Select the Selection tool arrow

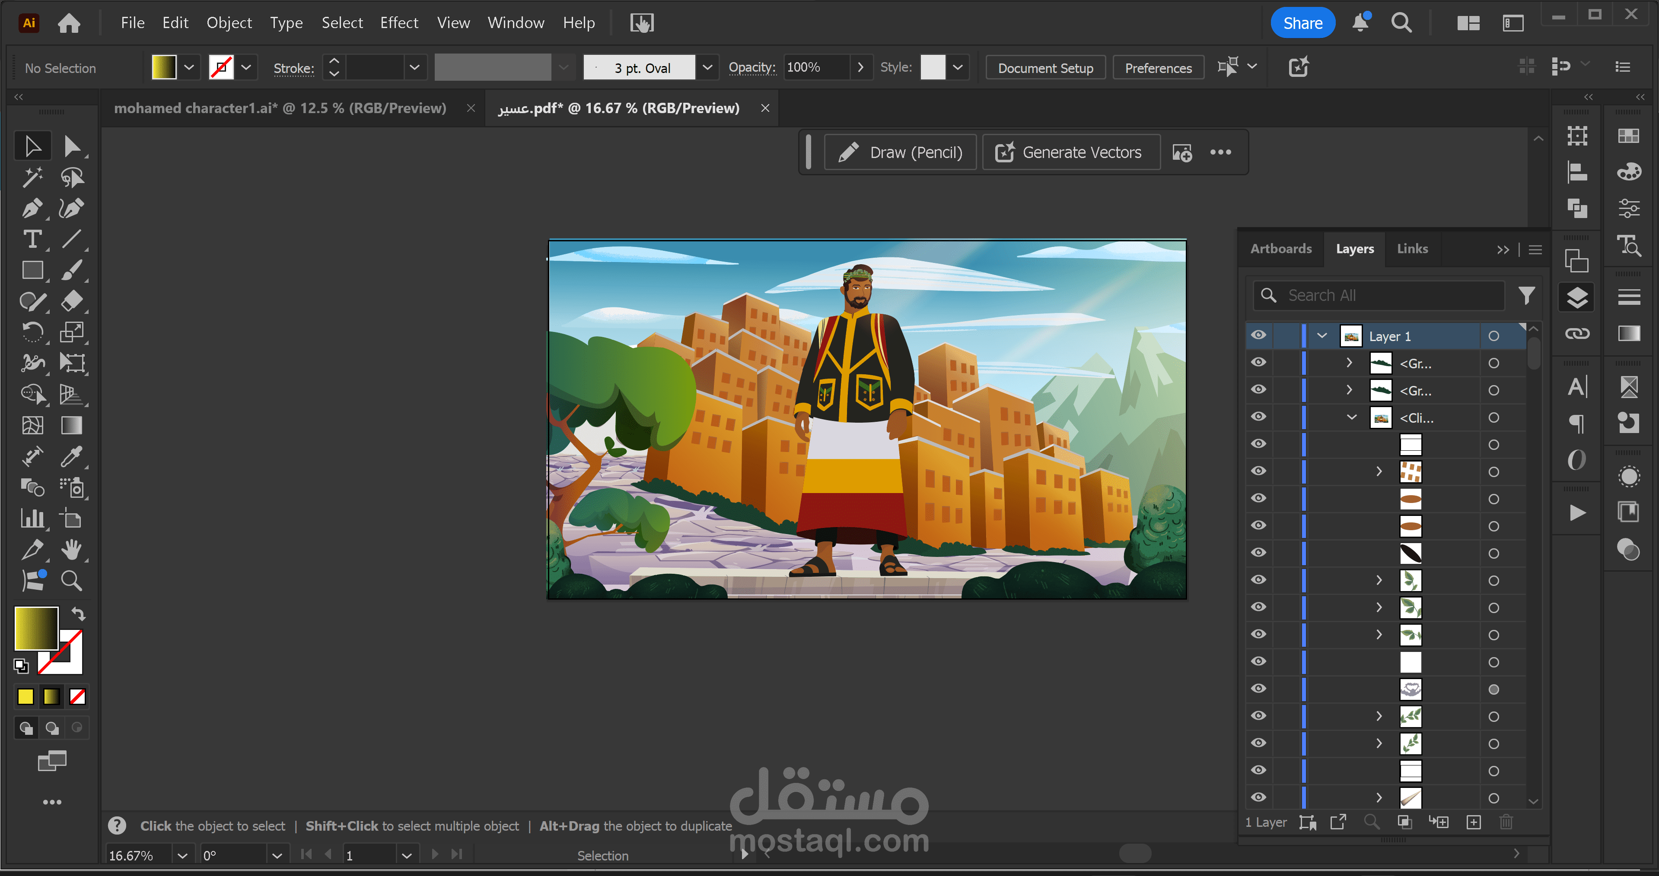point(33,146)
